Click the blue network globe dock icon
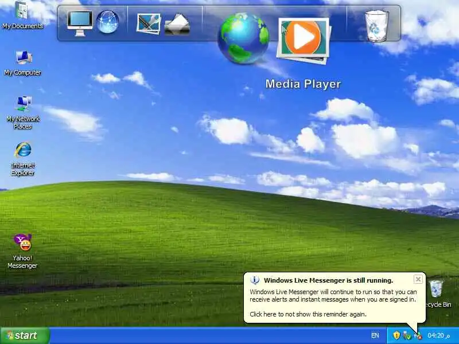Screen dimensions: 459x344 coord(108,22)
